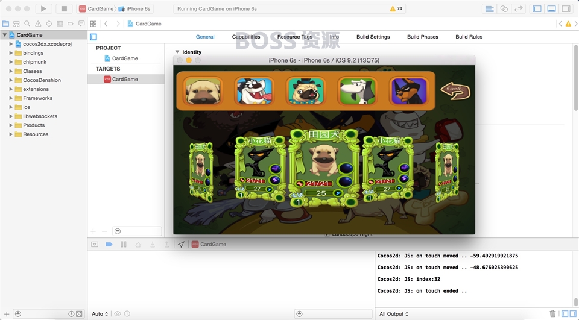
Task: Toggle the source-control status filter icon
Action: 79,314
